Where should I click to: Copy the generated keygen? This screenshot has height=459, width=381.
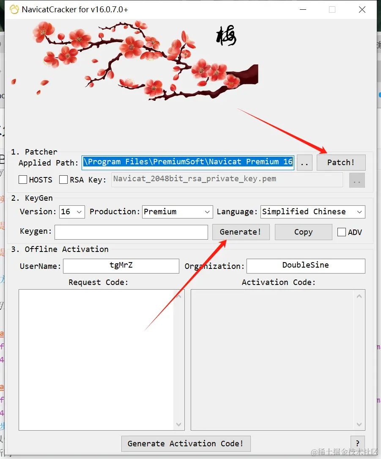(303, 232)
